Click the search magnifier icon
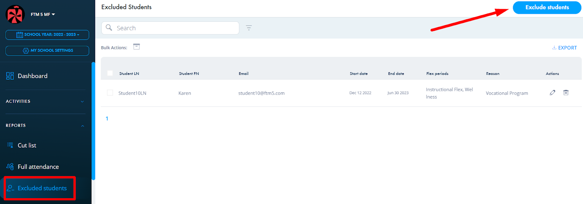Screen dimensions: 583x204 (x=109, y=28)
